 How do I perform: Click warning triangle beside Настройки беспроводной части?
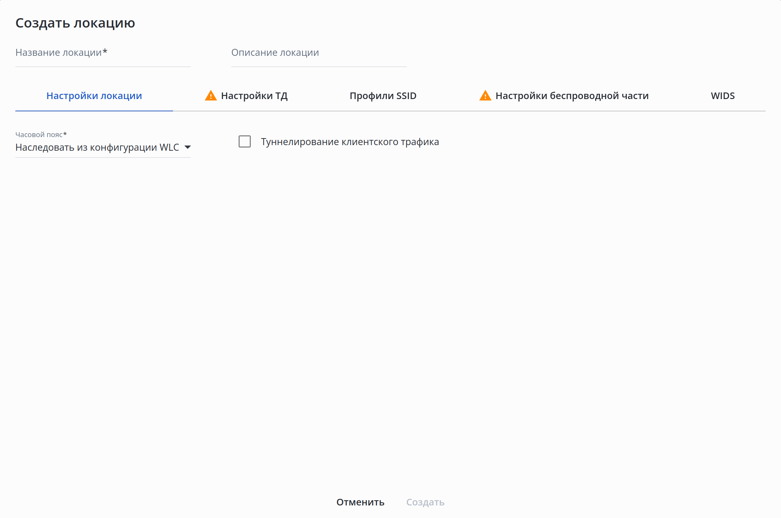tap(485, 96)
